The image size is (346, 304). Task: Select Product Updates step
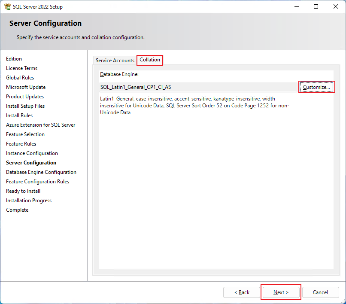point(25,97)
